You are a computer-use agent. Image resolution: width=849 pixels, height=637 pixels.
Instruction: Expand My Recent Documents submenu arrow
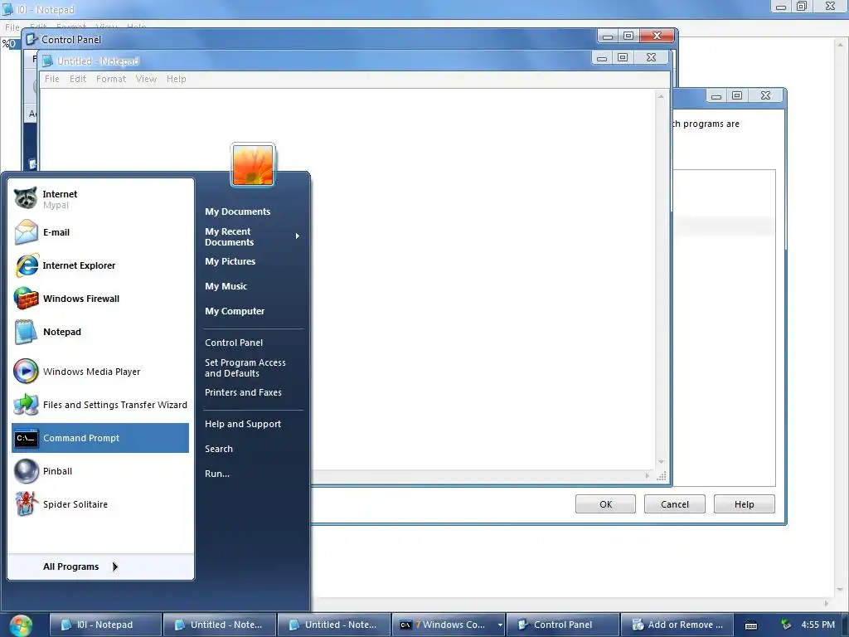(298, 236)
